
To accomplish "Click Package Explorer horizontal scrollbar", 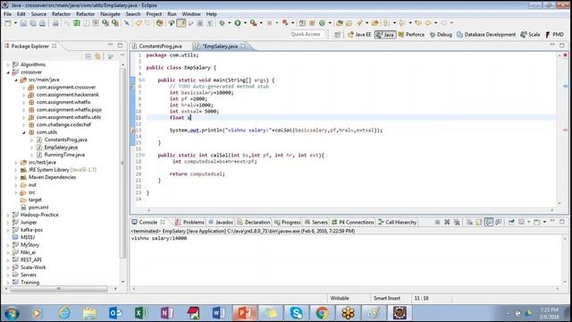I will point(59,289).
